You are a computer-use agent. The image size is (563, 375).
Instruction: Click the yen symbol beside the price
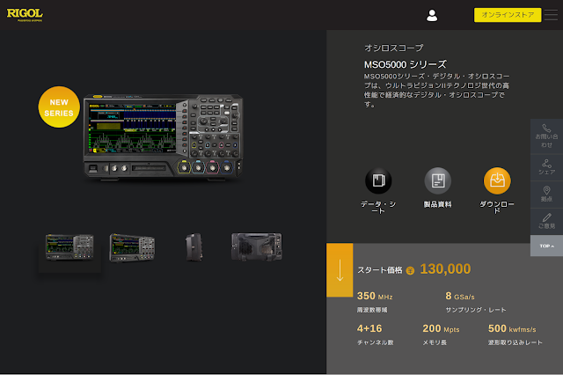tap(410, 271)
